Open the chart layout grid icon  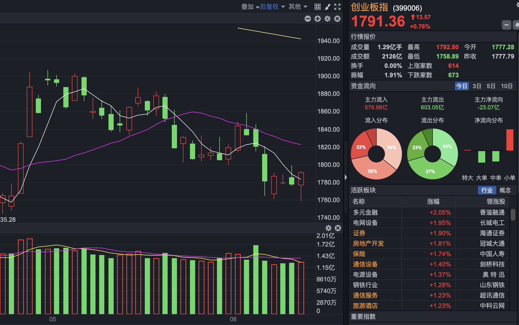[x=317, y=7]
